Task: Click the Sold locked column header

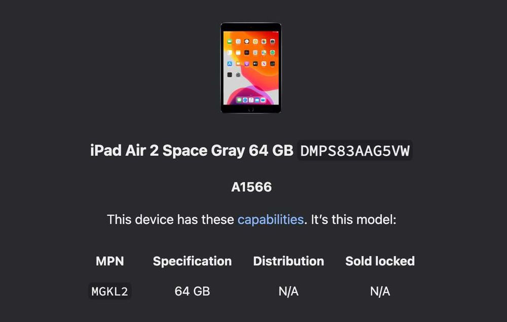Action: pyautogui.click(x=380, y=261)
